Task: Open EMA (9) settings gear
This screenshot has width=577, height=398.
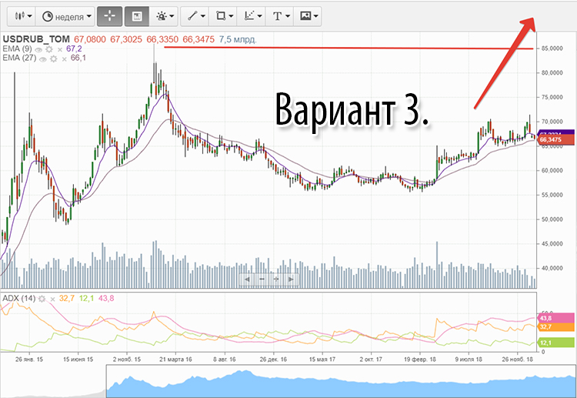Action: point(49,48)
